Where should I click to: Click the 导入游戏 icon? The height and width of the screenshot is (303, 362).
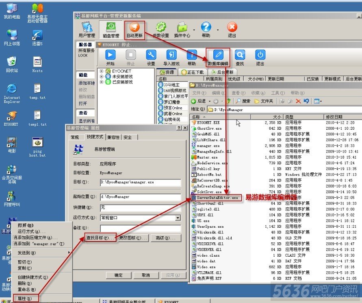[x=171, y=57]
